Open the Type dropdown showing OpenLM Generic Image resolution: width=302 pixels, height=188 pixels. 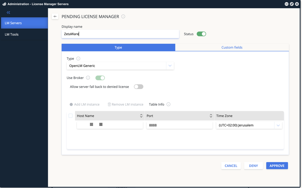tap(170, 66)
